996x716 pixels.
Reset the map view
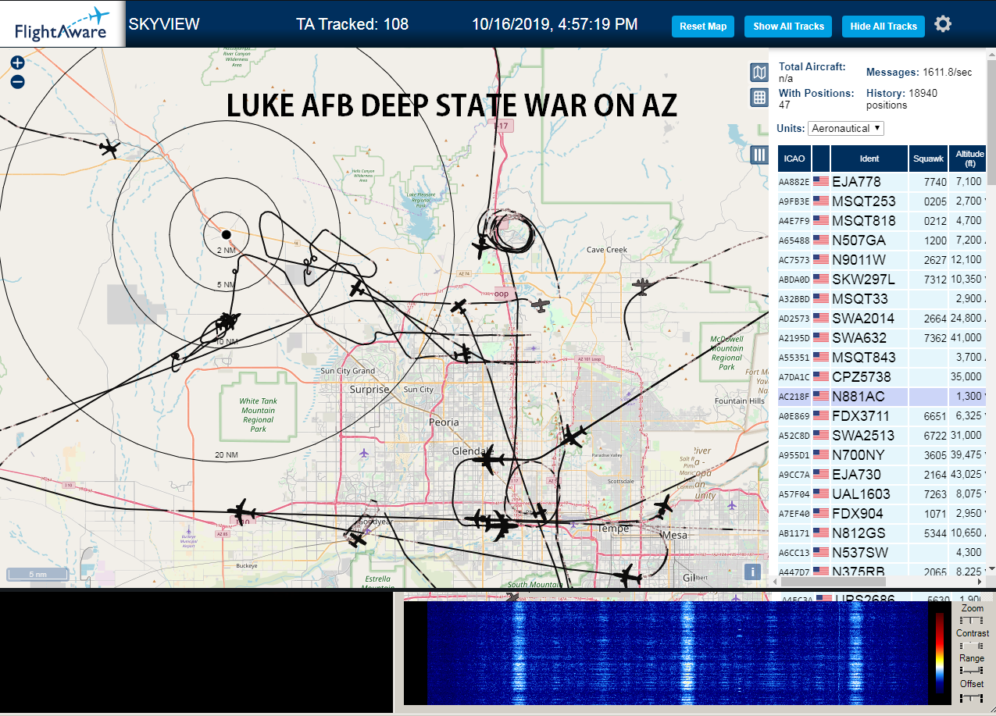coord(703,26)
